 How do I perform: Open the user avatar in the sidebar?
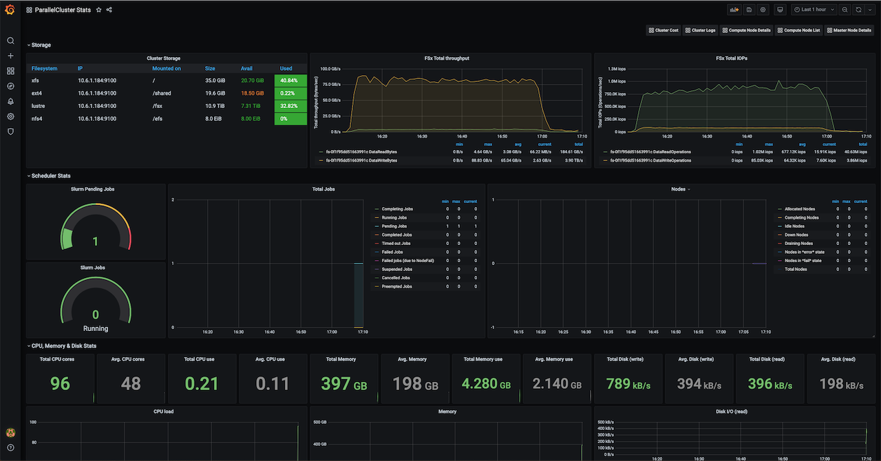tap(10, 433)
